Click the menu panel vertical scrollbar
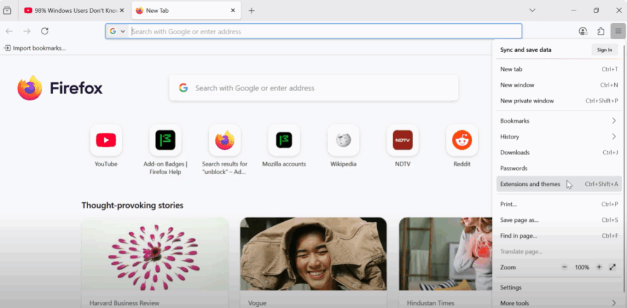Screen dimensions: 627x308 (x=624, y=167)
